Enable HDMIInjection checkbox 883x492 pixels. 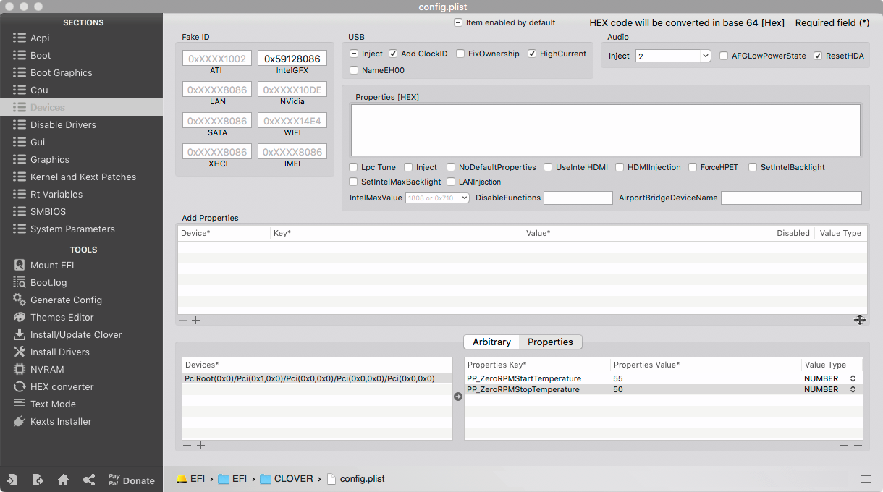click(620, 167)
